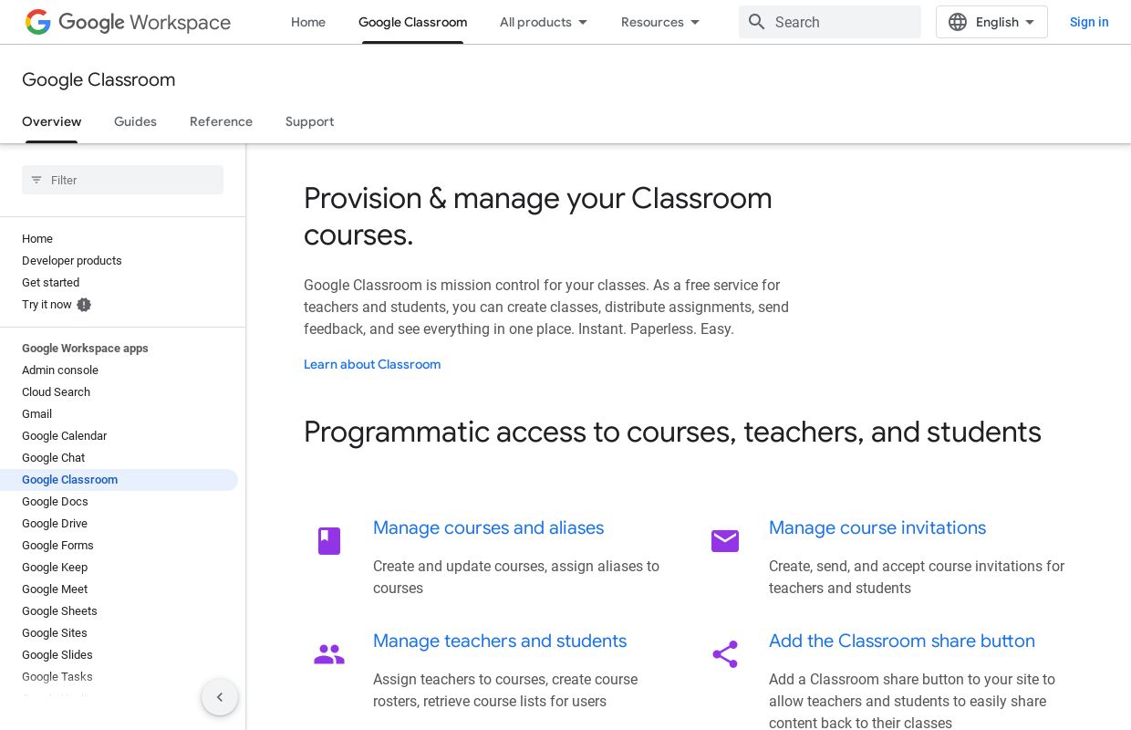Viewport: 1131px width, 730px height.
Task: Select Google Tasks in the sidebar
Action: pos(57,677)
